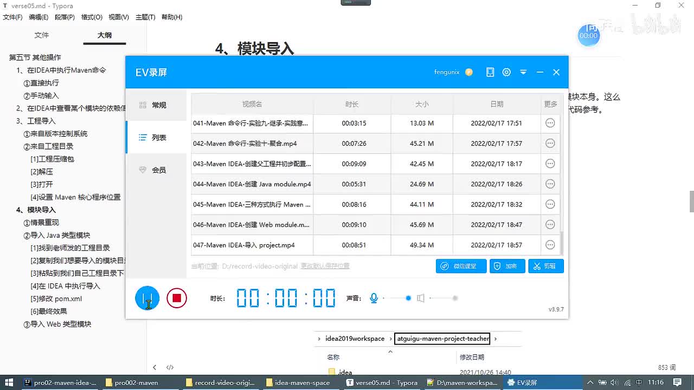Toggle Typora source code mode icon
This screenshot has width=694, height=390.
tap(170, 367)
